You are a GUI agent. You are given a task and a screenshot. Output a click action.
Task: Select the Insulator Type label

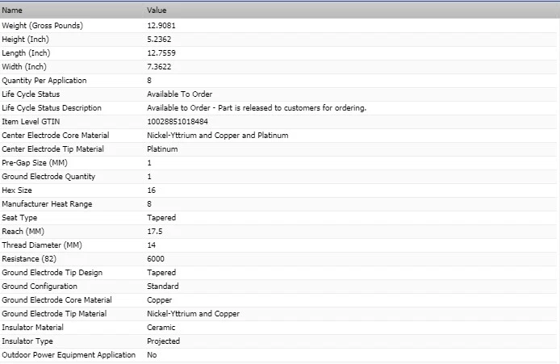(27, 341)
